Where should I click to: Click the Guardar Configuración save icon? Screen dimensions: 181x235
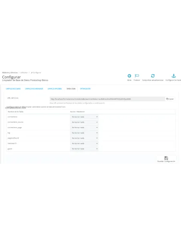166,158
